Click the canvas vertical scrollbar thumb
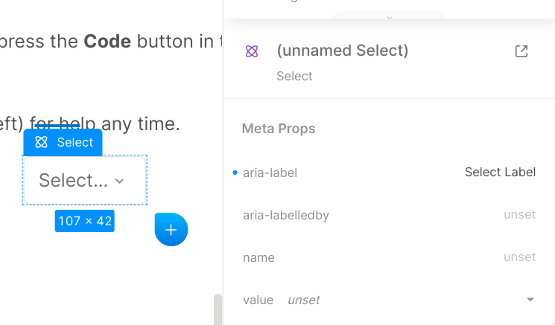The image size is (555, 325). pyautogui.click(x=218, y=309)
